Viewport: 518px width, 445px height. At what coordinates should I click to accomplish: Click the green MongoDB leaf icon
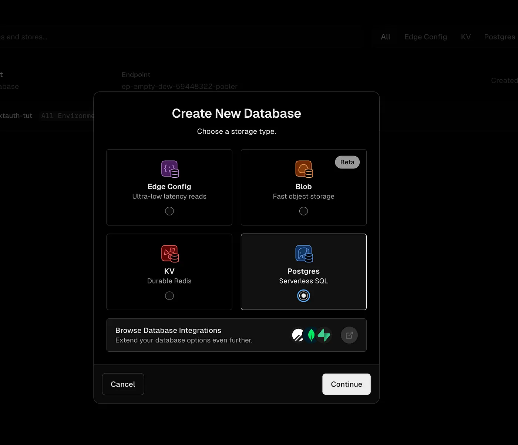[x=311, y=335]
